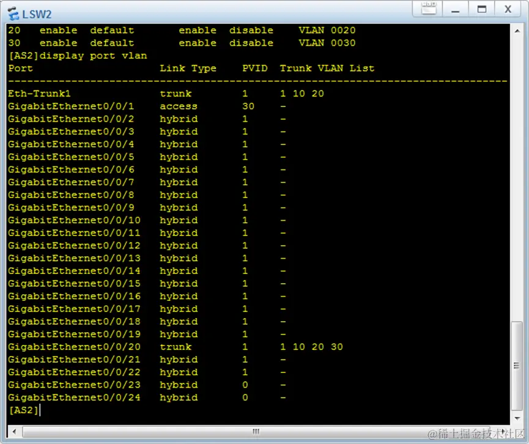Click 'GigabitEthernet0/0/5' port name
This screenshot has width=529, height=444.
[71, 157]
